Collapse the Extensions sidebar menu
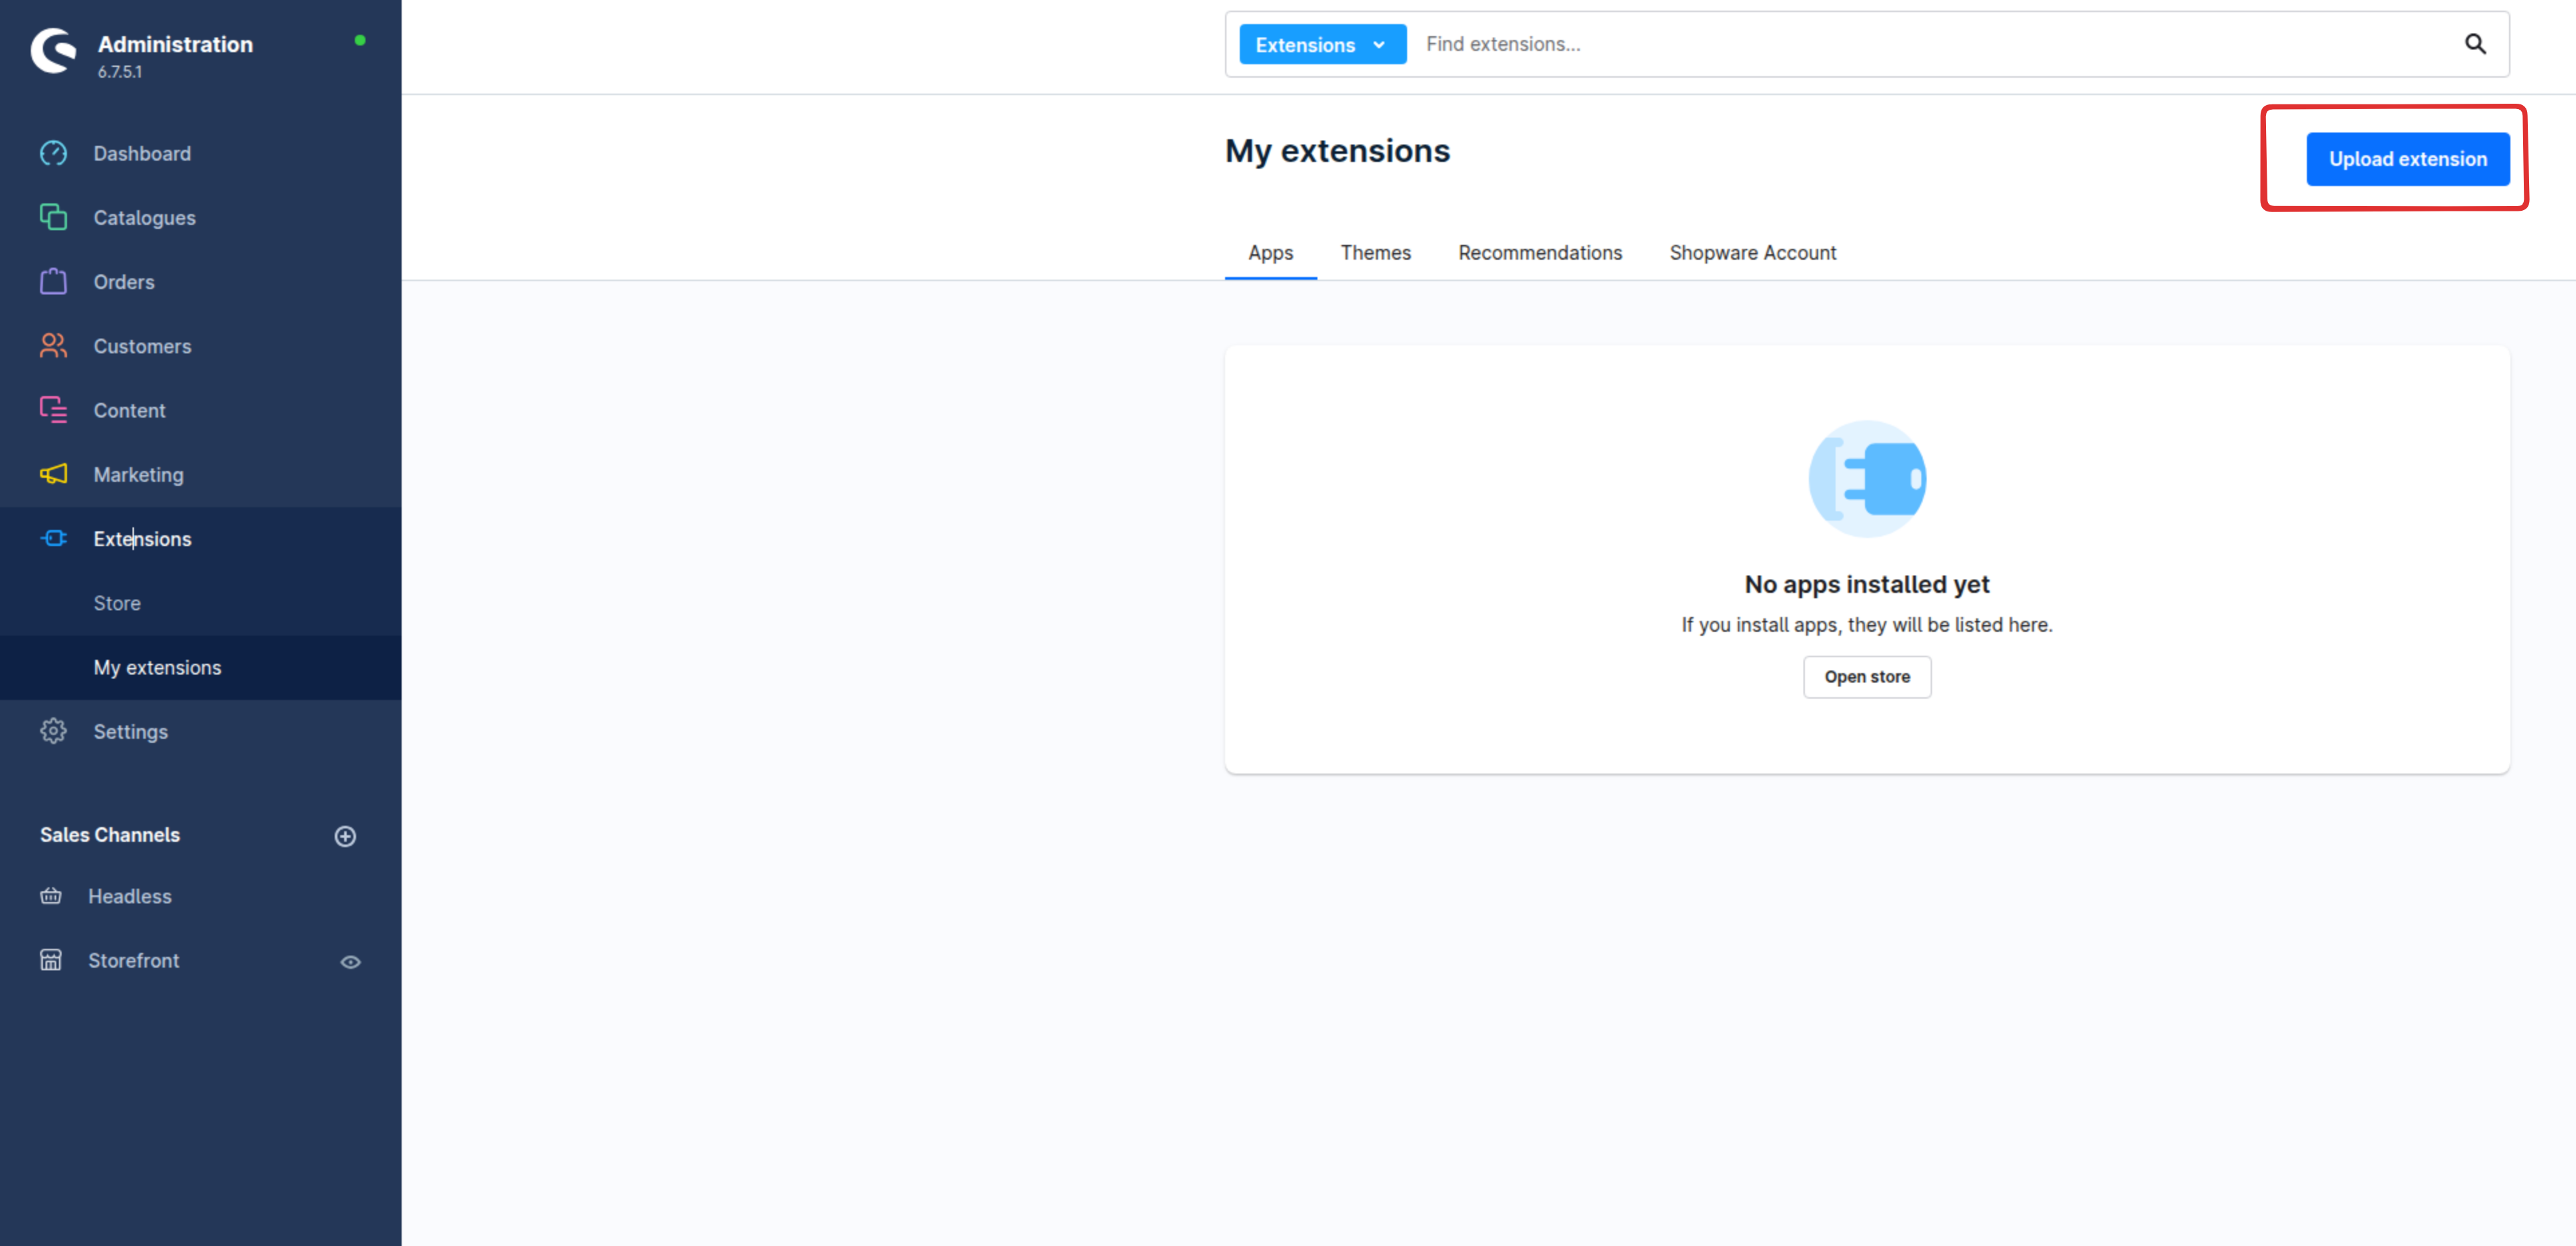 tap(142, 539)
